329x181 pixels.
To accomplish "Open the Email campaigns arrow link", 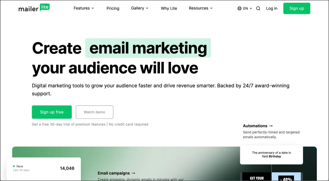I will pos(116,173).
